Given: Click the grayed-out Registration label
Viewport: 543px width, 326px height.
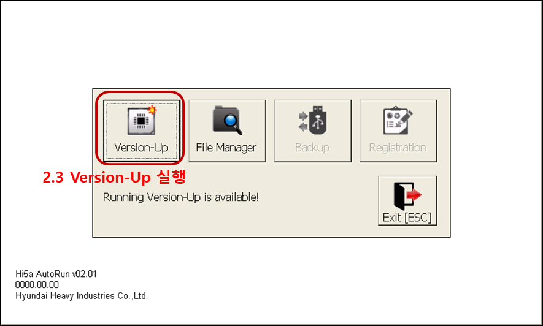Looking at the screenshot, I should [x=398, y=148].
